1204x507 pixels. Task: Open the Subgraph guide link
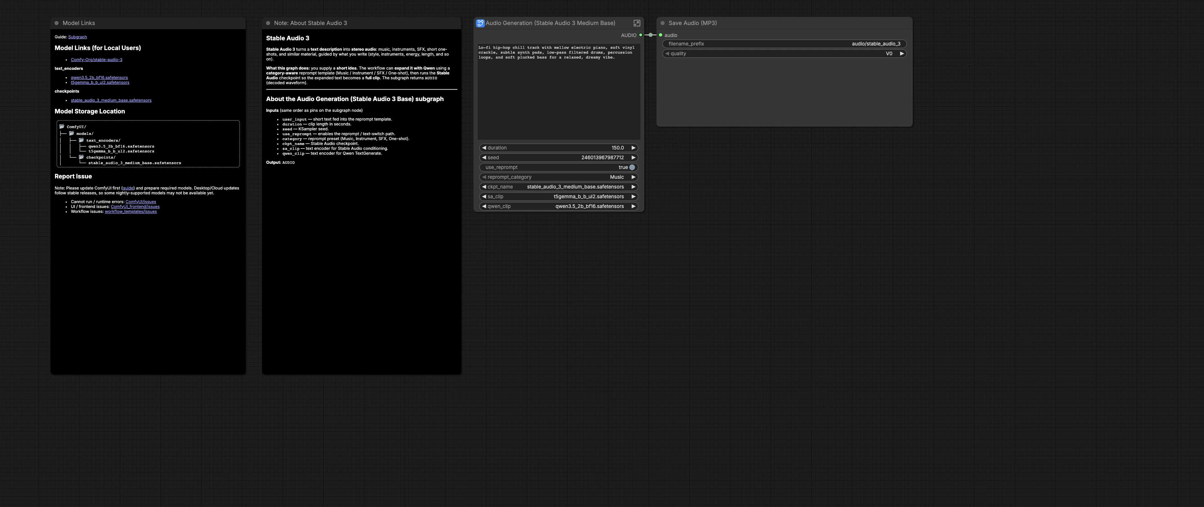[77, 37]
